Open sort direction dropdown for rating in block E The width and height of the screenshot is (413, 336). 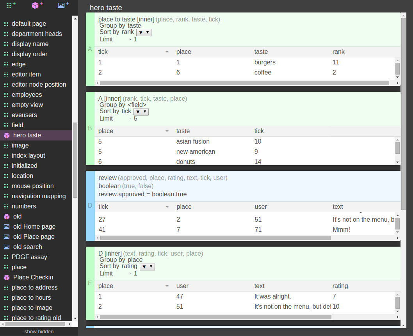(147, 267)
